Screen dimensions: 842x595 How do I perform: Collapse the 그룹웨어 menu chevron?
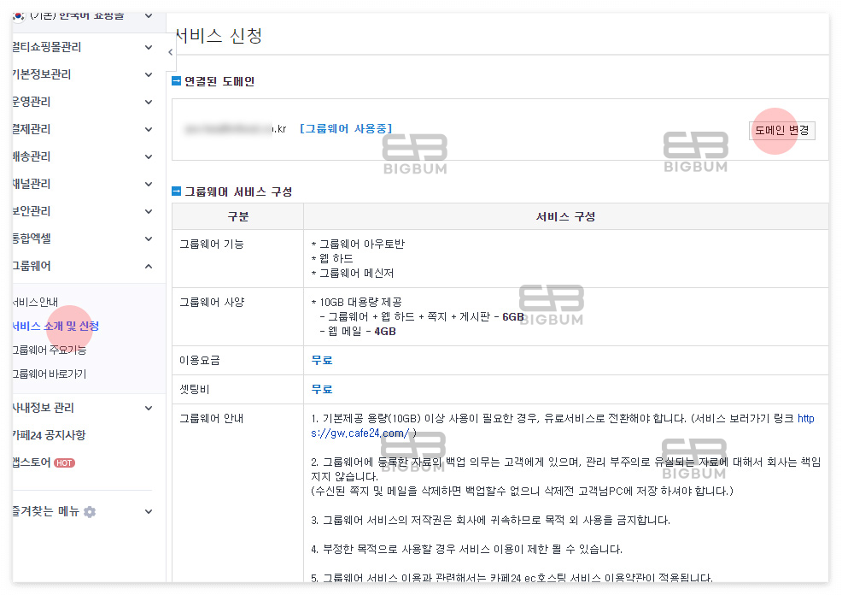(149, 267)
